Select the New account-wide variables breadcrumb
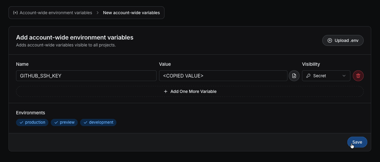Image resolution: width=380 pixels, height=162 pixels. (131, 13)
